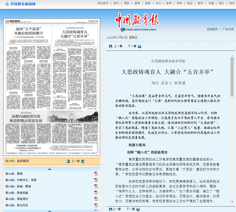Open 网站首页 in the top navigation
Image resolution: width=236 pixels, height=212 pixels.
(103, 3)
